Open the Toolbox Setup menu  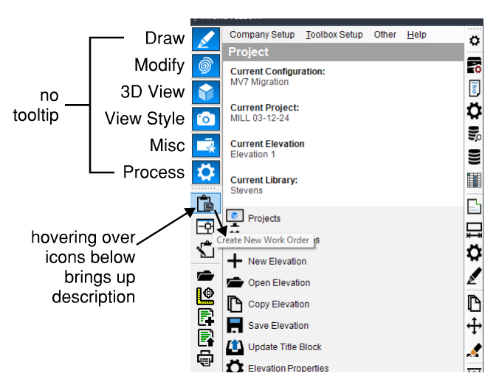334,35
